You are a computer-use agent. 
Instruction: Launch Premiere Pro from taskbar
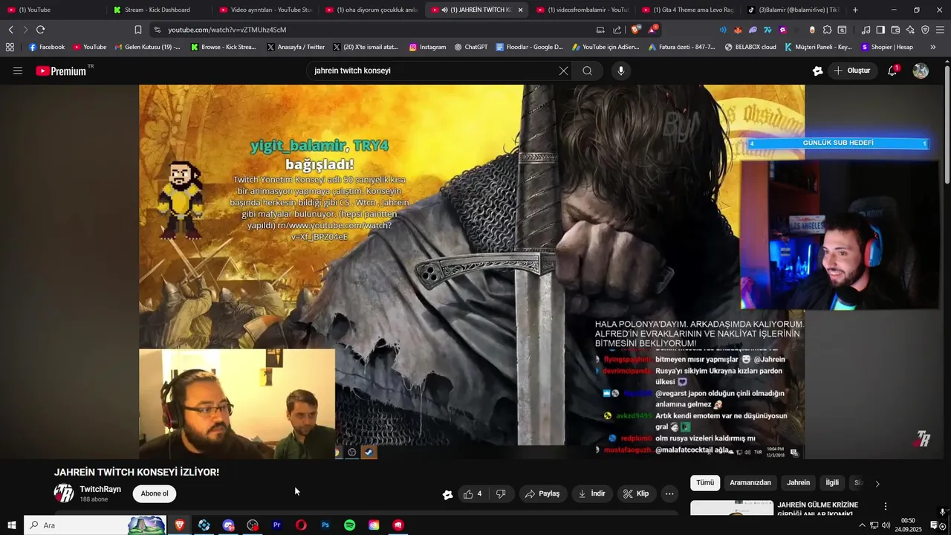click(x=276, y=525)
